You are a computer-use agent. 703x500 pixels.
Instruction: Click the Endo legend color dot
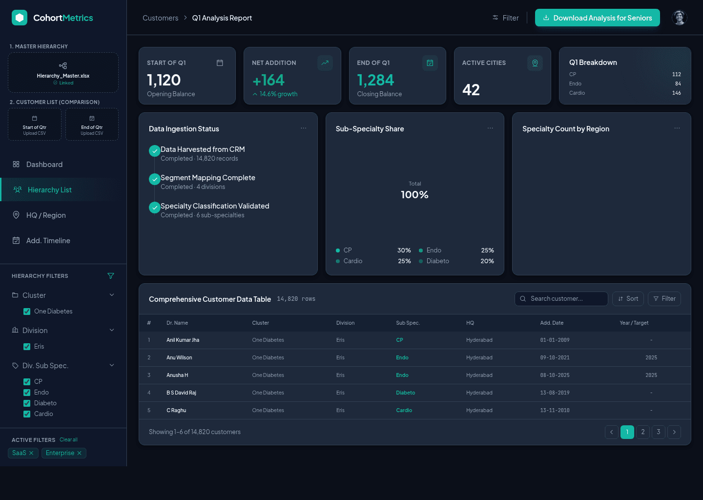coord(421,250)
